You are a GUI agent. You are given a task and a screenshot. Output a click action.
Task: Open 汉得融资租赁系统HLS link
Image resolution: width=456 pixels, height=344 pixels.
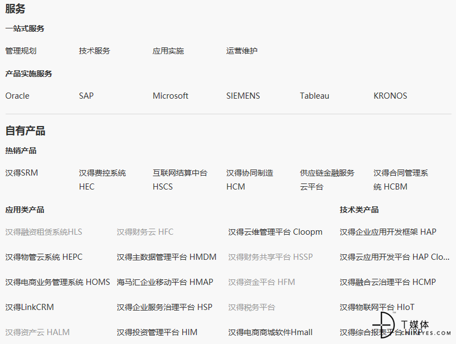43,232
